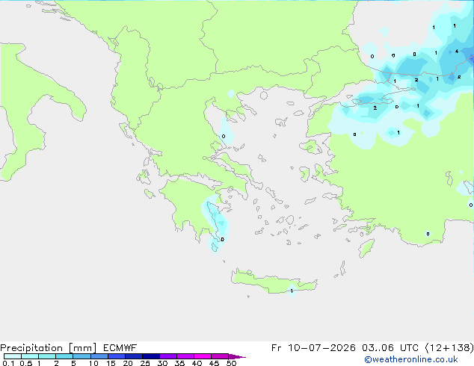Click the map precipitation value '4'
474x366 pixels.
pos(457,52)
